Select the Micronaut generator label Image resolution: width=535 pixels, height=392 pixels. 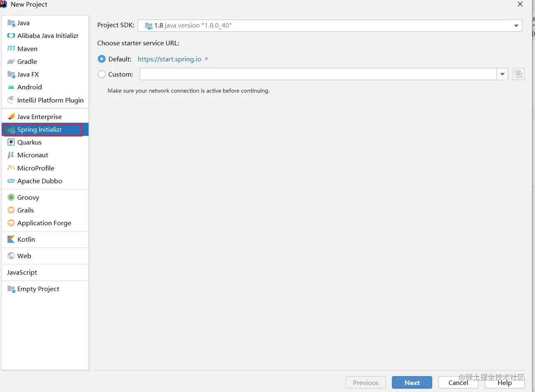click(x=33, y=155)
